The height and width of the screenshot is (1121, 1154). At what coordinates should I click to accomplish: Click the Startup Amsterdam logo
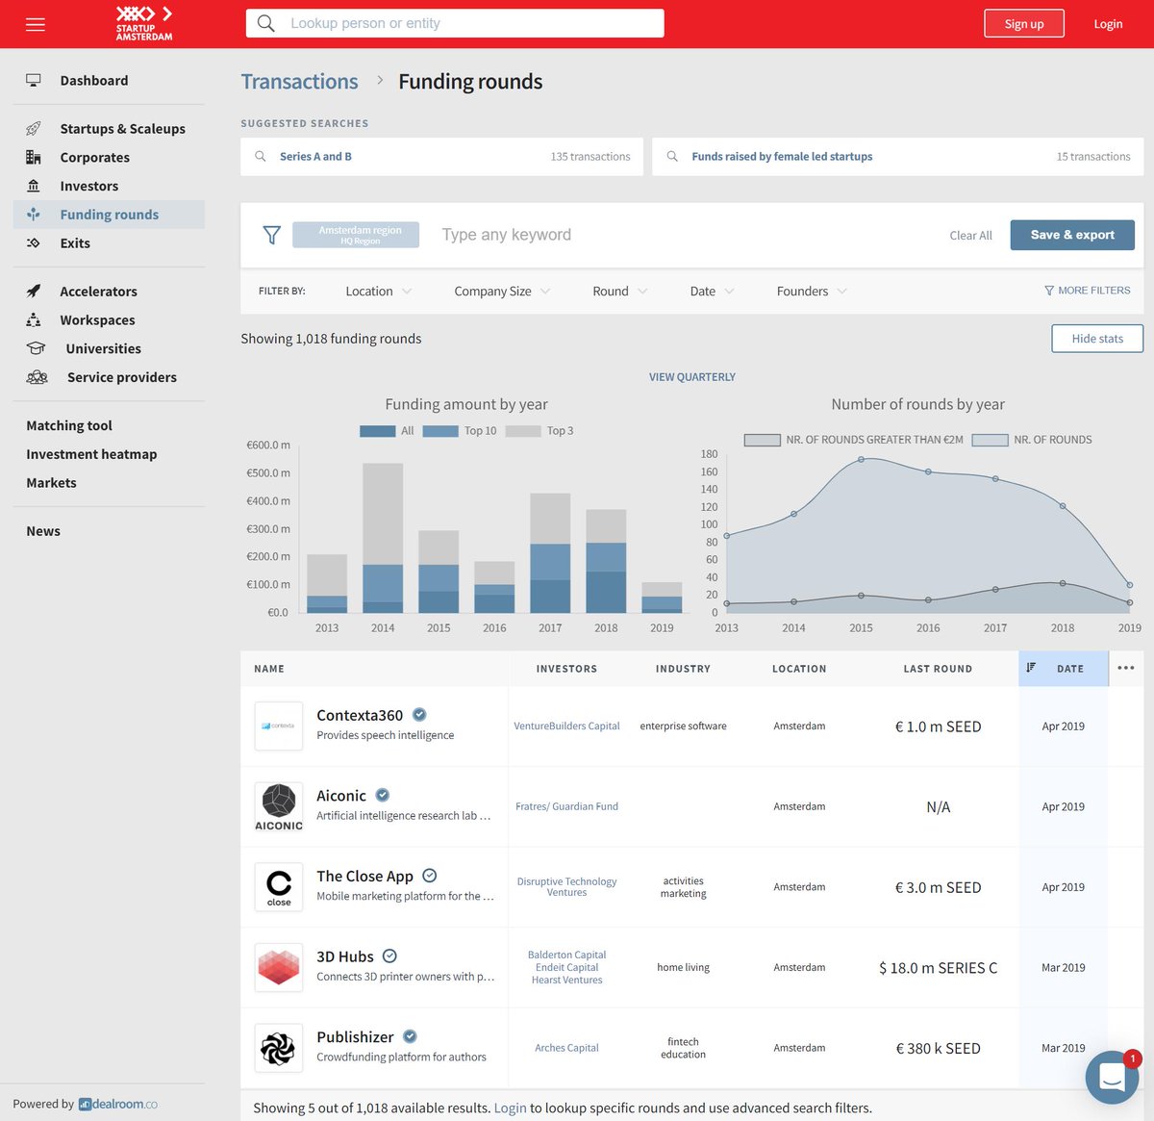pyautogui.click(x=144, y=23)
